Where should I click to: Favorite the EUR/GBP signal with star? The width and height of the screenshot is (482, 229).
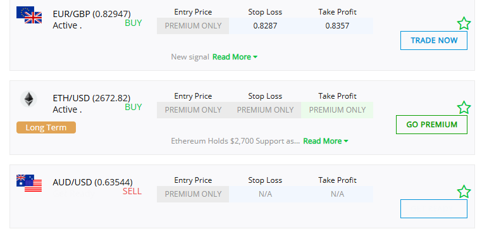click(x=464, y=23)
